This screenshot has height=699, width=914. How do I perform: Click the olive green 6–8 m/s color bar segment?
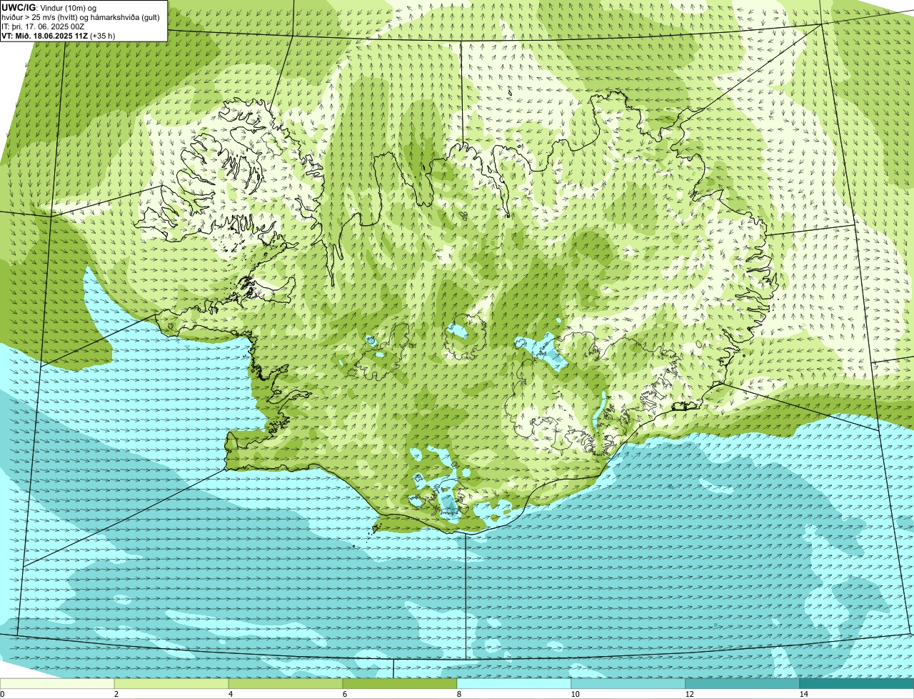(400, 683)
